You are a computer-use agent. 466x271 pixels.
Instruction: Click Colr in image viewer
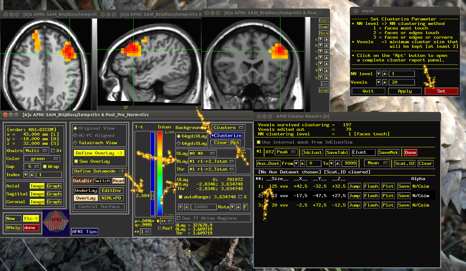tap(324, 20)
